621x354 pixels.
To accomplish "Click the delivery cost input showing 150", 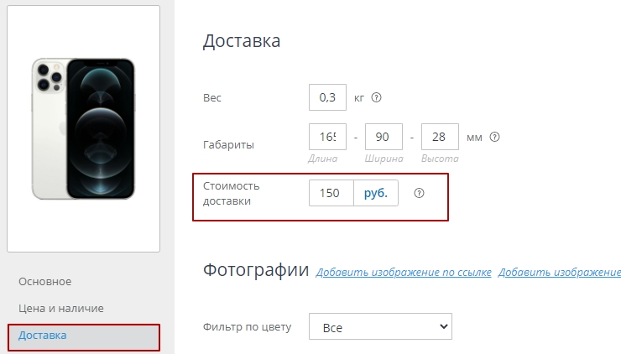I will tap(331, 194).
